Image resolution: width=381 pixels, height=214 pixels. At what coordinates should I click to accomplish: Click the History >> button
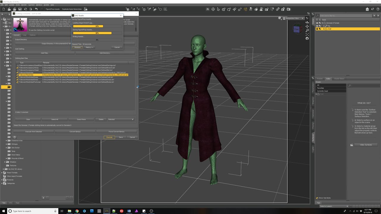[x=89, y=47]
